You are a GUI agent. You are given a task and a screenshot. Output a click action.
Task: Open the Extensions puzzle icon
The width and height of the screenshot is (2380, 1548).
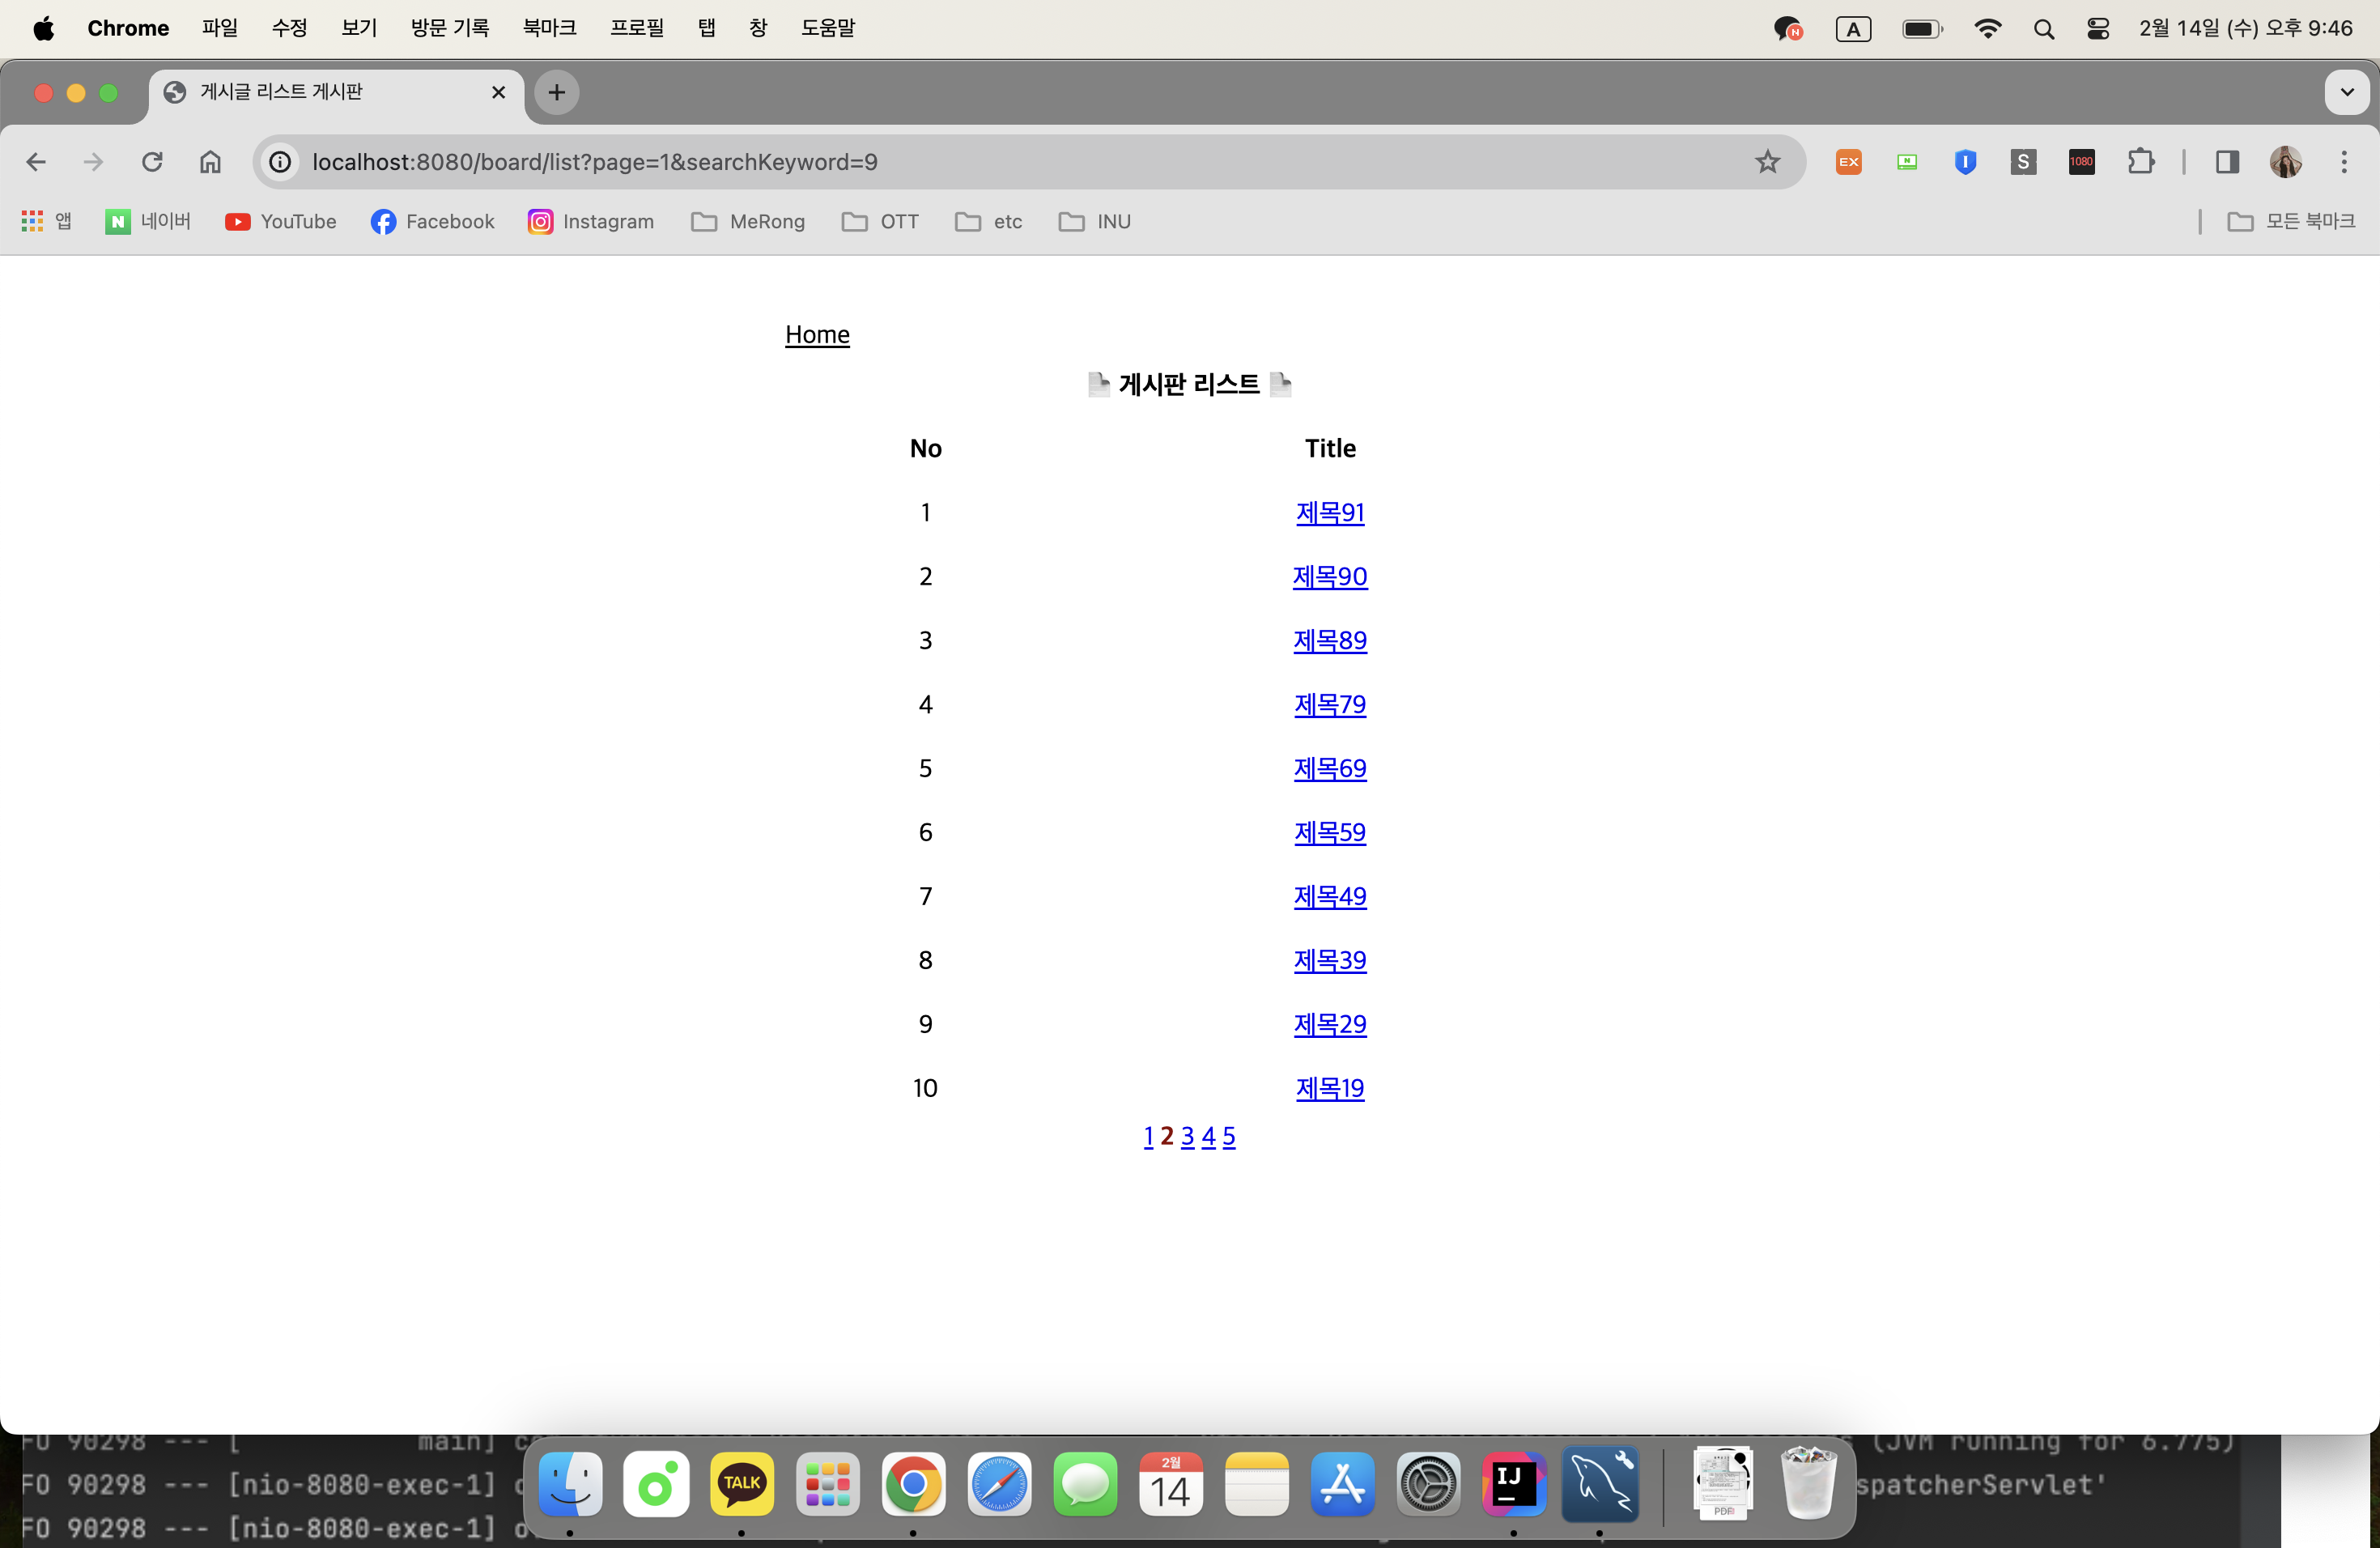point(2141,162)
